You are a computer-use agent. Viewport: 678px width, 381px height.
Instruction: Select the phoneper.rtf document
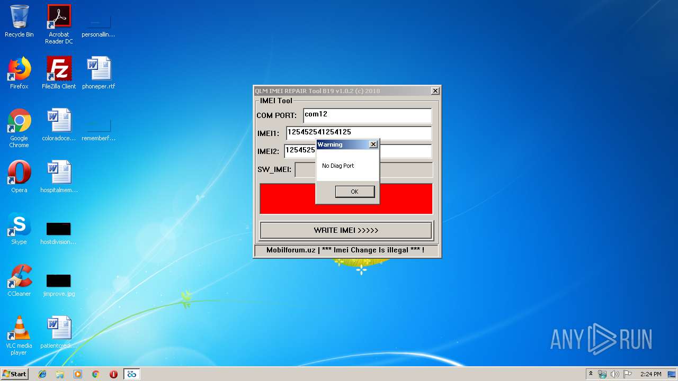coord(99,74)
